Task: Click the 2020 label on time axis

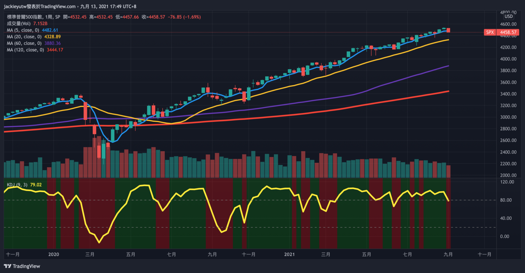Action: coord(53,254)
